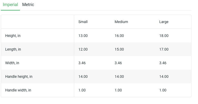Click Small height value 13.00

83,36
